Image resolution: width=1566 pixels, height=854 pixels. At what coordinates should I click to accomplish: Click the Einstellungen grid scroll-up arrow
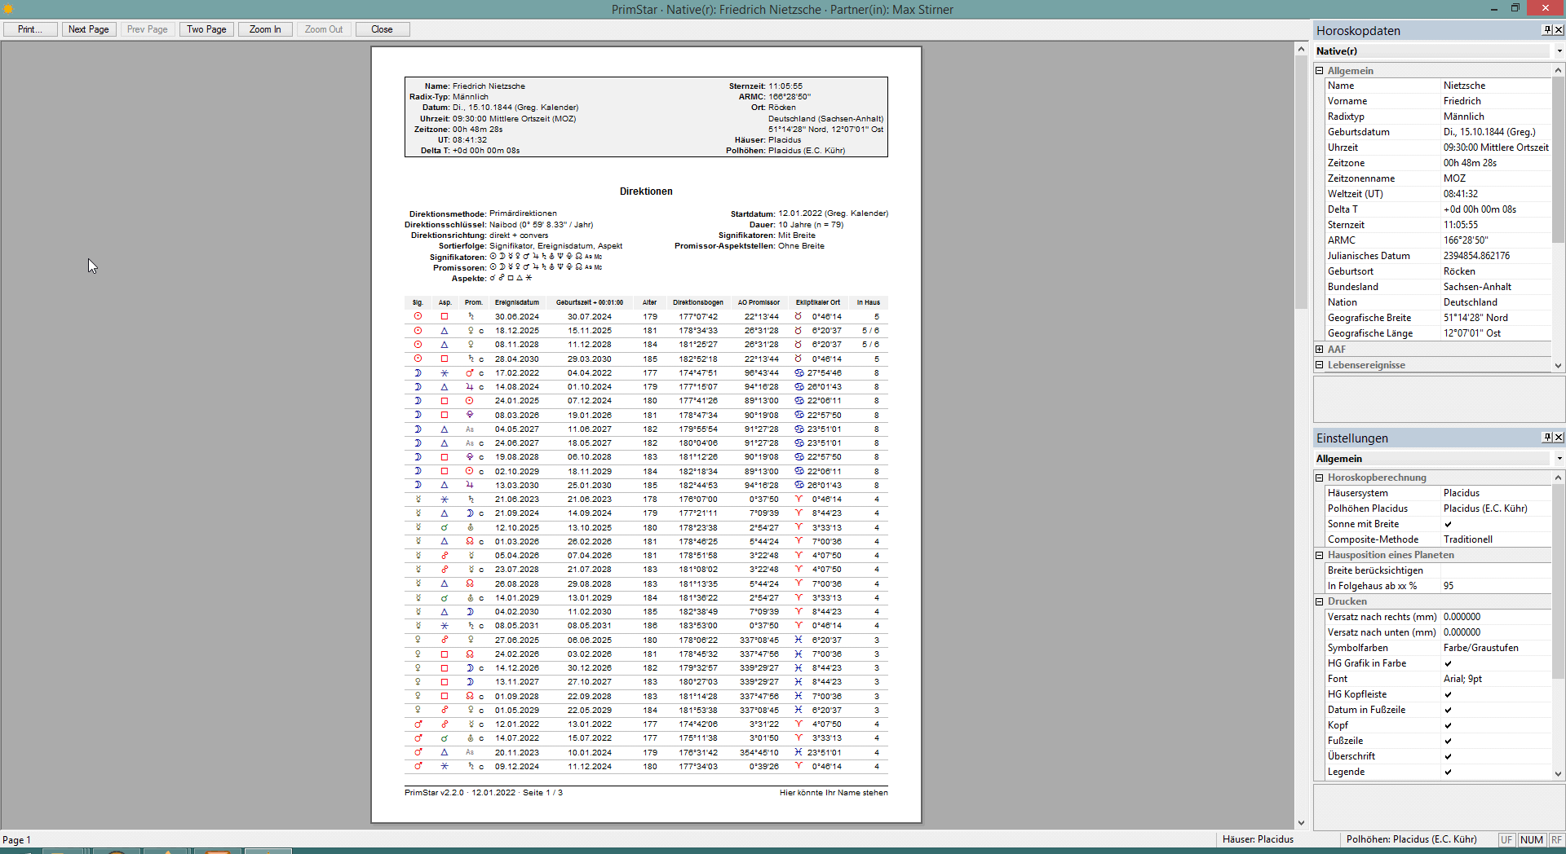click(1558, 478)
